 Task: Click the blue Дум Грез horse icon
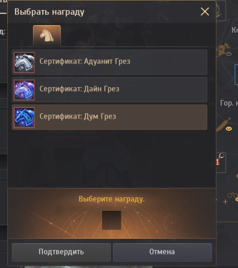point(24,117)
